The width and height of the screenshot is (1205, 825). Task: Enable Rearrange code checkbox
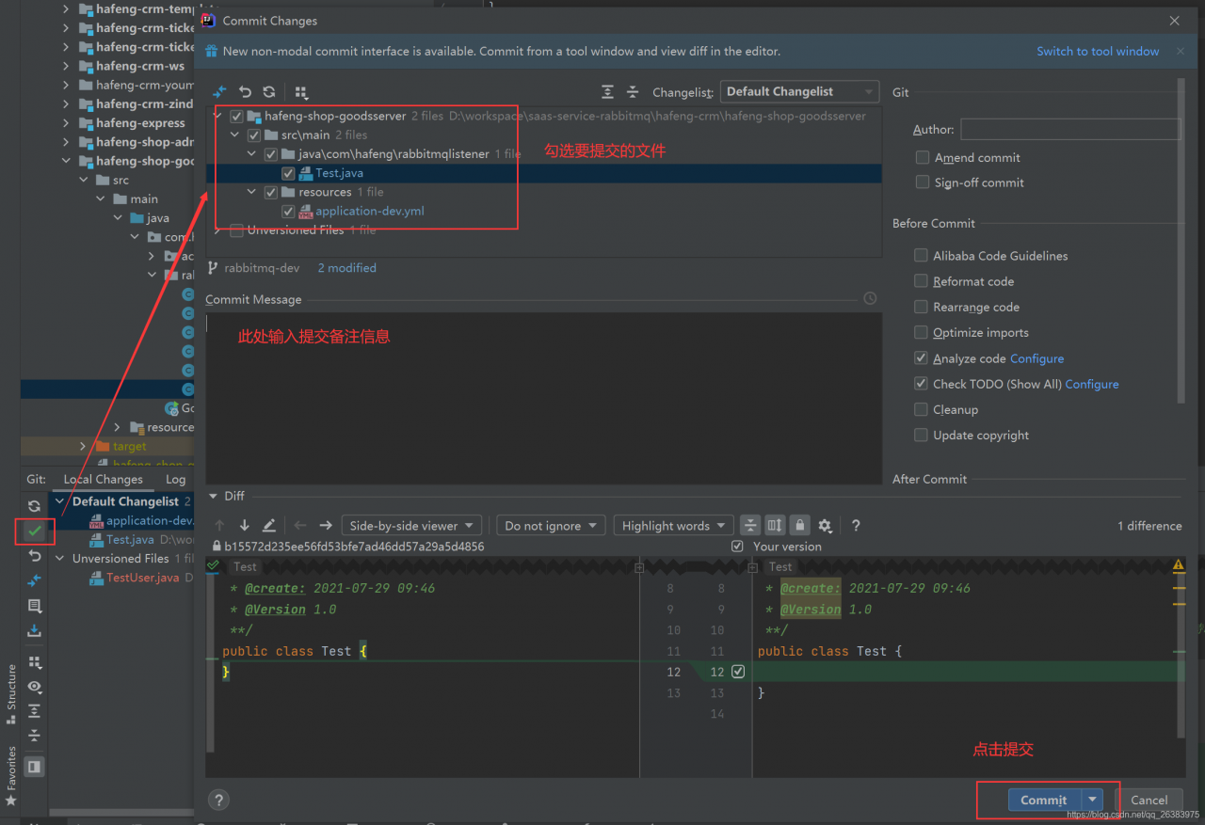coord(921,307)
